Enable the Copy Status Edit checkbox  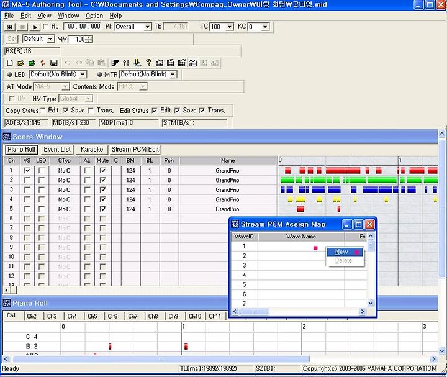pyautogui.click(x=42, y=111)
